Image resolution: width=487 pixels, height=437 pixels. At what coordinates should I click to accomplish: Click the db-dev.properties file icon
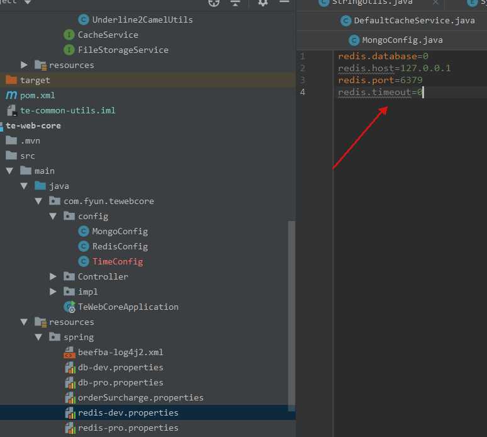point(70,368)
